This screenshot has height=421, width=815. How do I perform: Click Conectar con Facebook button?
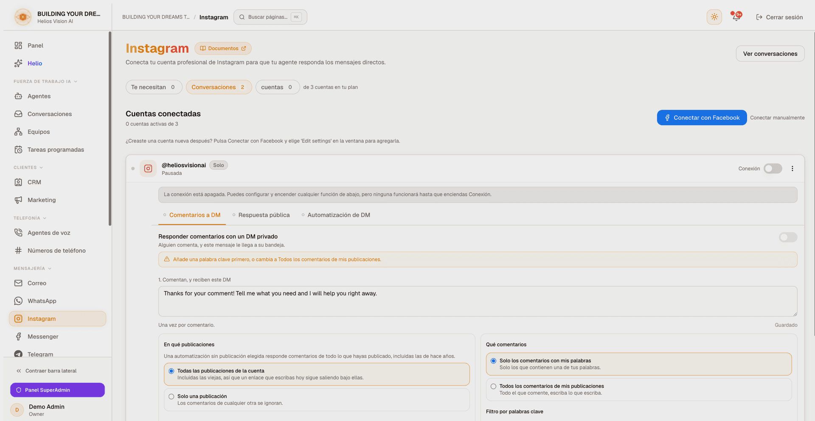point(702,118)
